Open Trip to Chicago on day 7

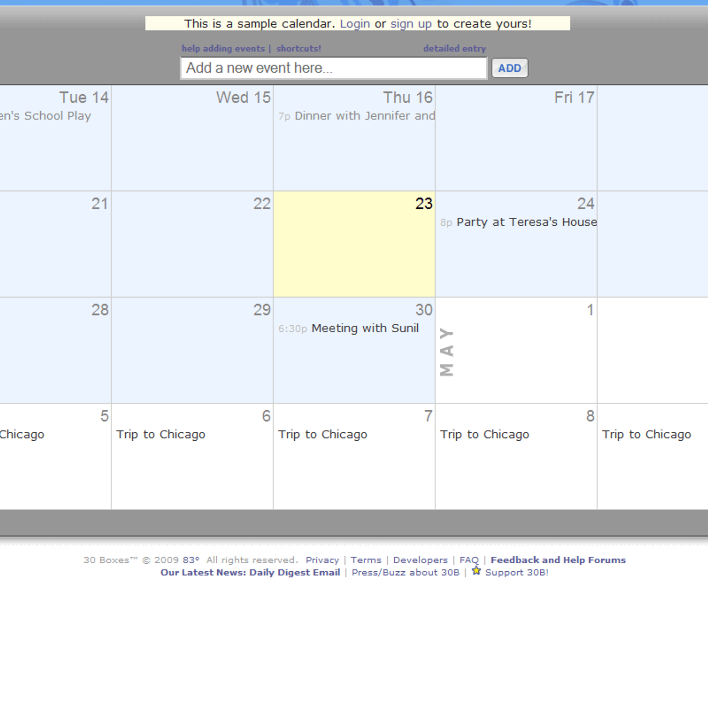pos(323,435)
